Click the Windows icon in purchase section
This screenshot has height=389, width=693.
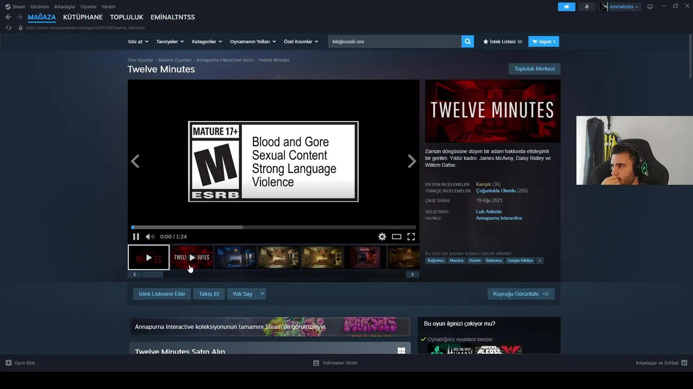pyautogui.click(x=401, y=351)
